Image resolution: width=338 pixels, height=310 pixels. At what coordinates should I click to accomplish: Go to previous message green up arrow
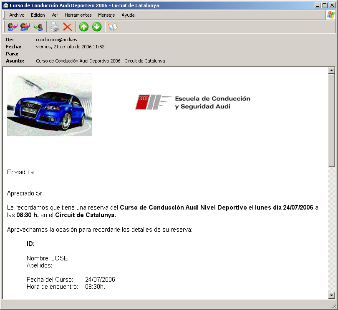[x=83, y=27]
